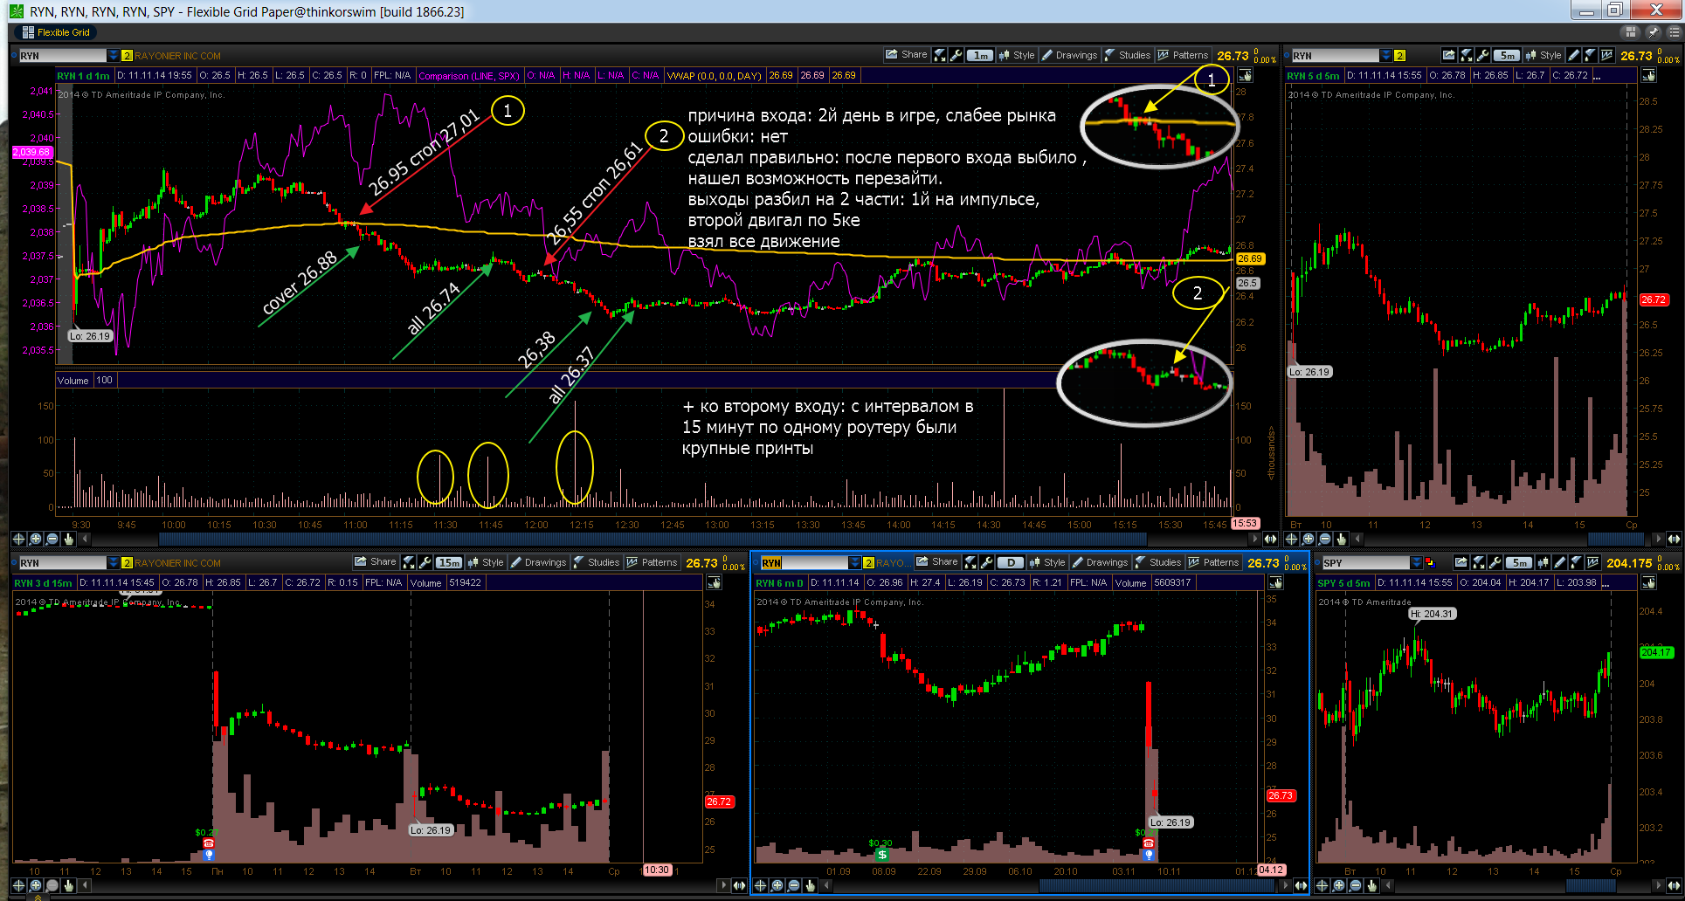
Task: Open studies flask icon in the SPY chart
Action: point(1575,562)
